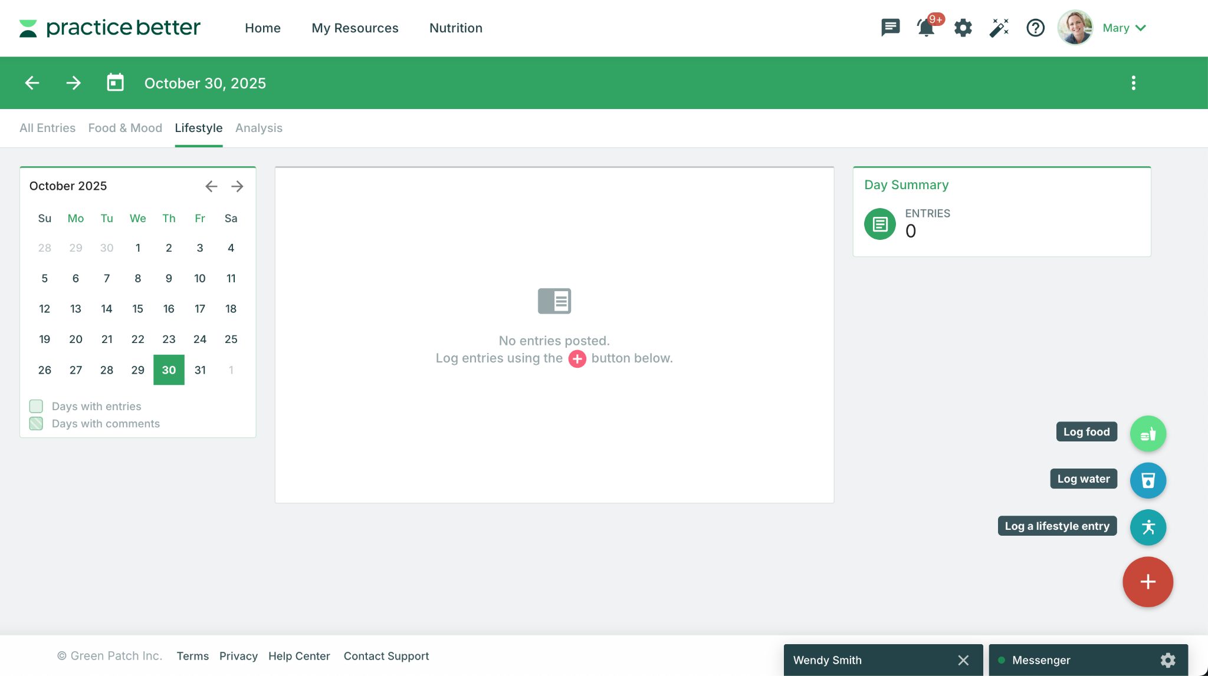1208x676 pixels.
Task: Go to previous day with left arrow
Action: [32, 83]
